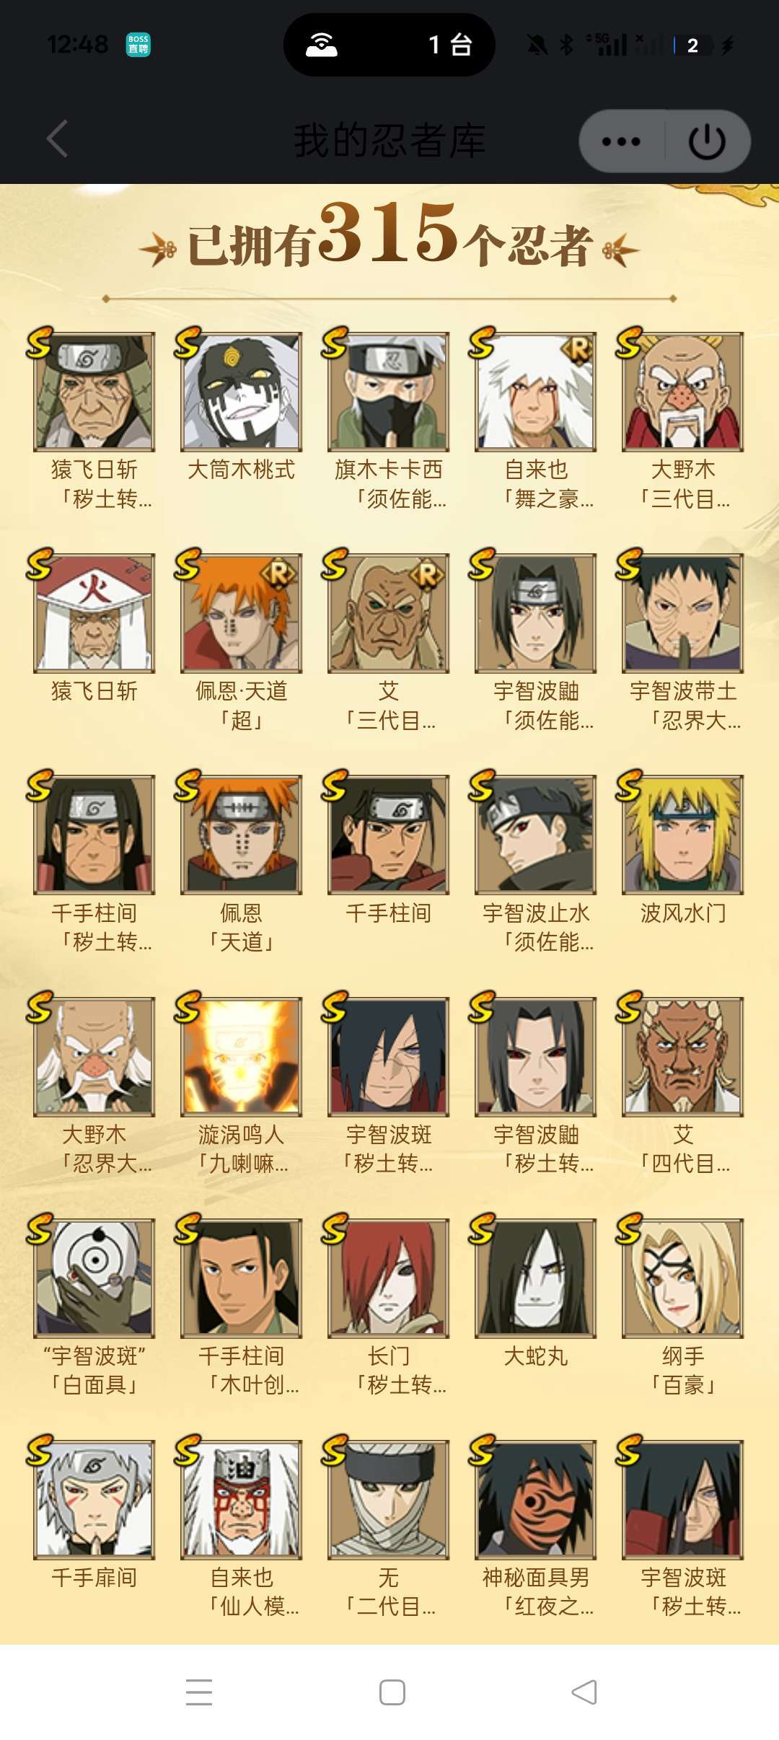779x1740 pixels.
Task: Open 纲手「百豪」ninja card
Action: [682, 1306]
